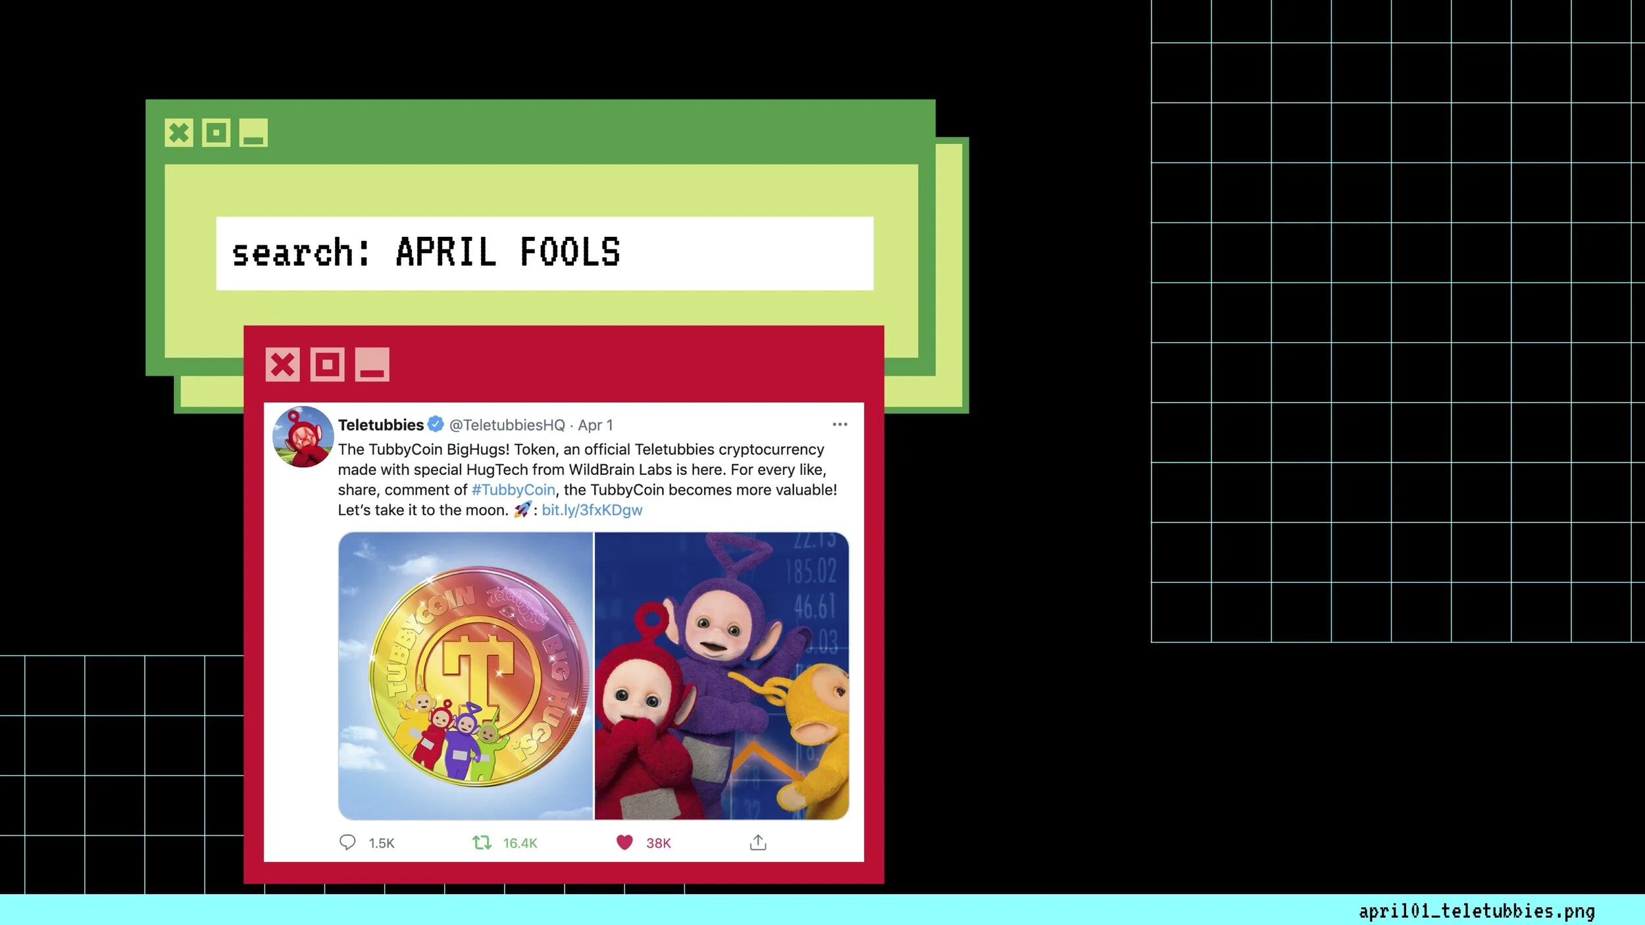1645x925 pixels.
Task: Close the green search window
Action: point(178,133)
